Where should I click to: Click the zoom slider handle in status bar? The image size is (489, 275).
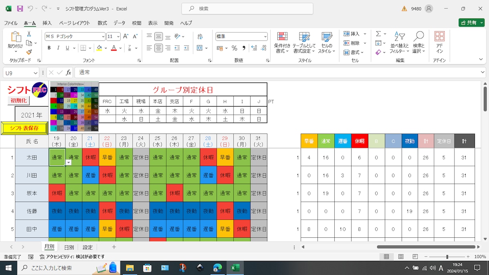point(447,257)
